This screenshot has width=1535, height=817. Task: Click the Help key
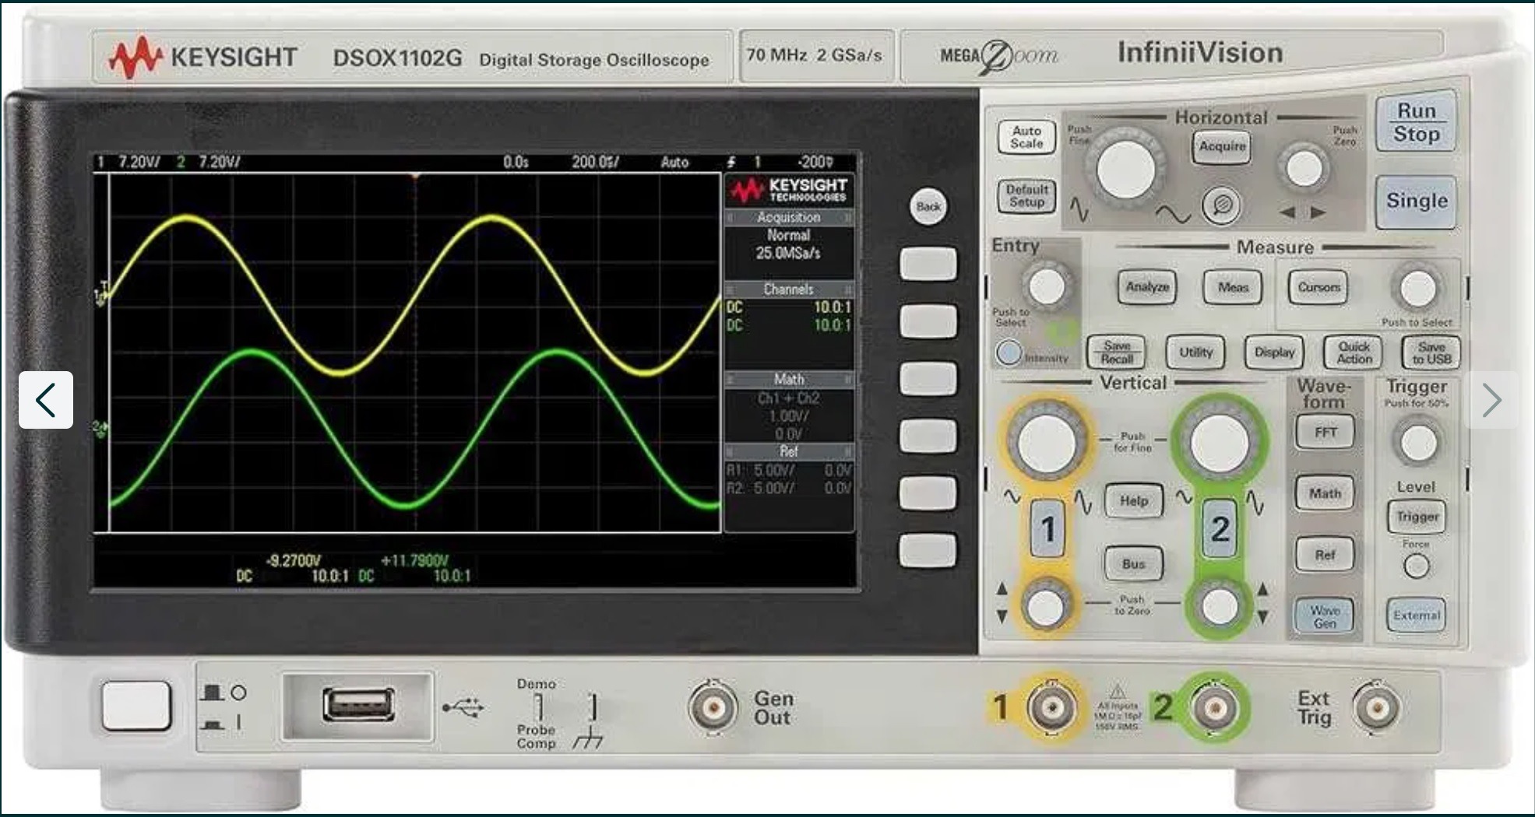[x=1134, y=501]
